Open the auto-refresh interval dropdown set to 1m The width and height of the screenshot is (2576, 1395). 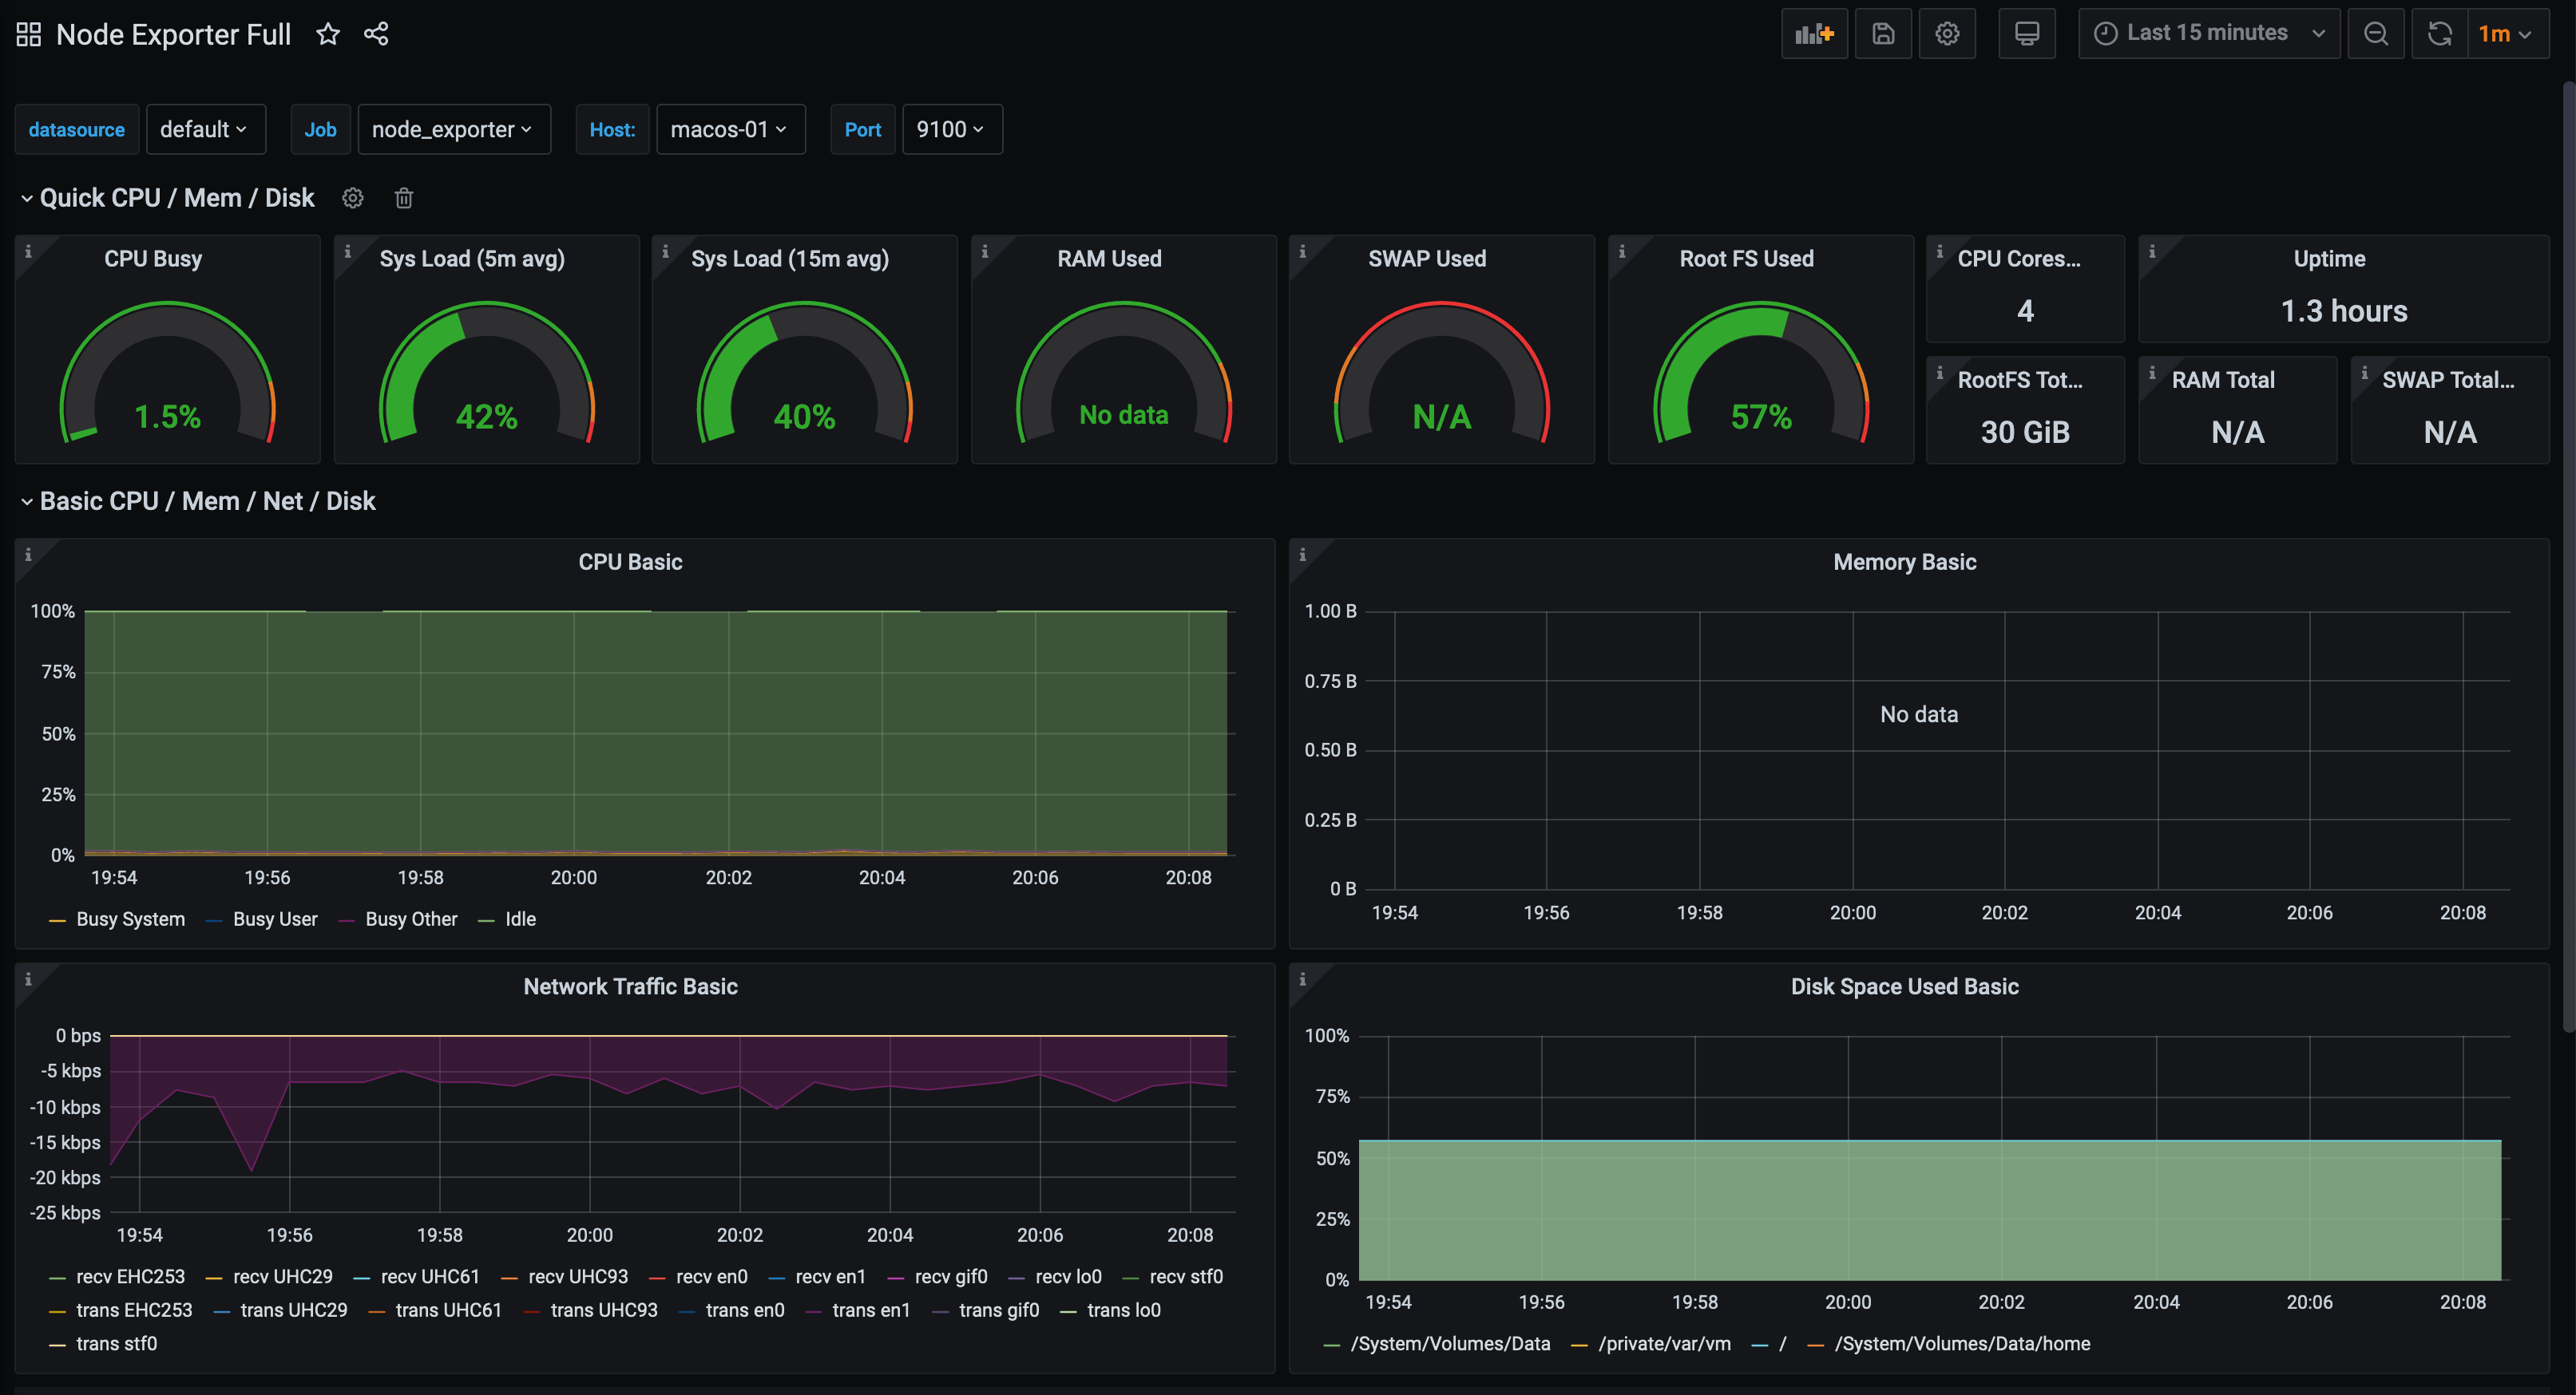coord(2507,33)
